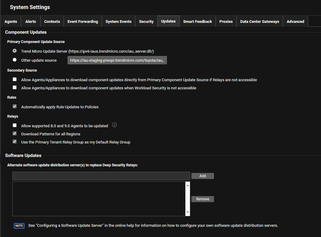Viewport: 321px width, 237px height.
Task: Uncheck Use the Primary Tenant Relay Group
Action: click(x=14, y=141)
